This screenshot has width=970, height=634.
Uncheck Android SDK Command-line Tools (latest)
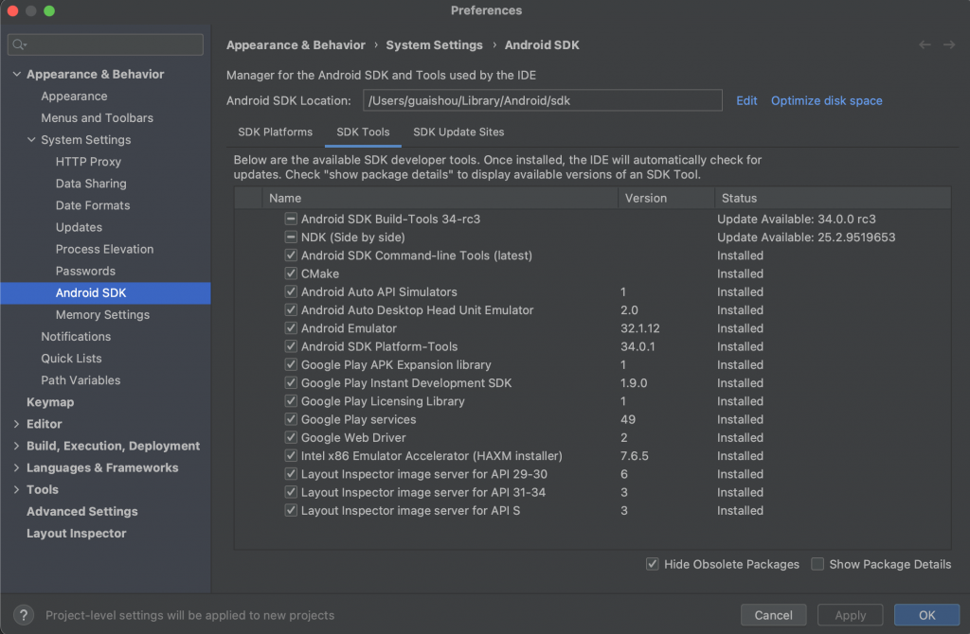pos(291,255)
